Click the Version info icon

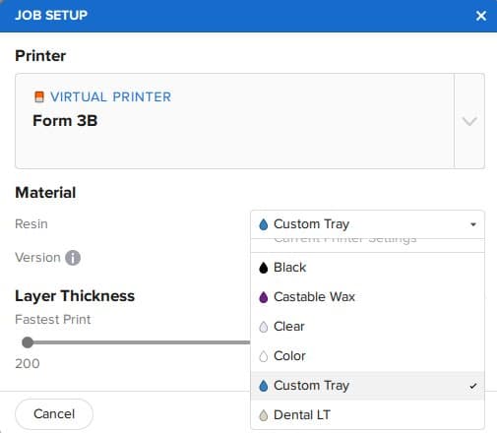click(x=73, y=258)
